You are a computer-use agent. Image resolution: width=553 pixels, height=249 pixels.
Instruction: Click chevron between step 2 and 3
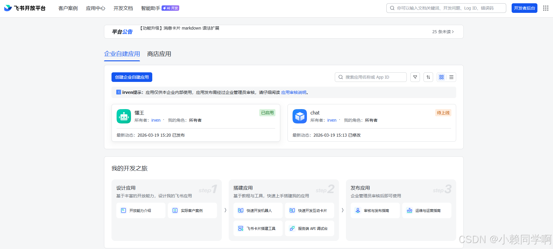tap(343, 210)
